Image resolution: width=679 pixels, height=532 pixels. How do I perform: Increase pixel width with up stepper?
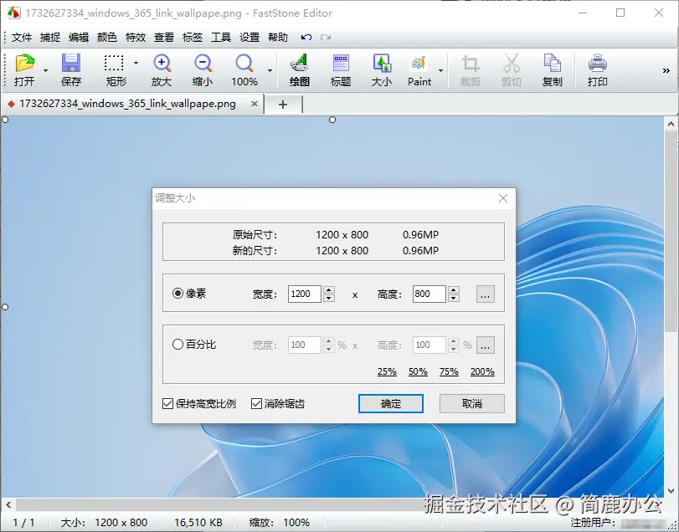(x=329, y=290)
